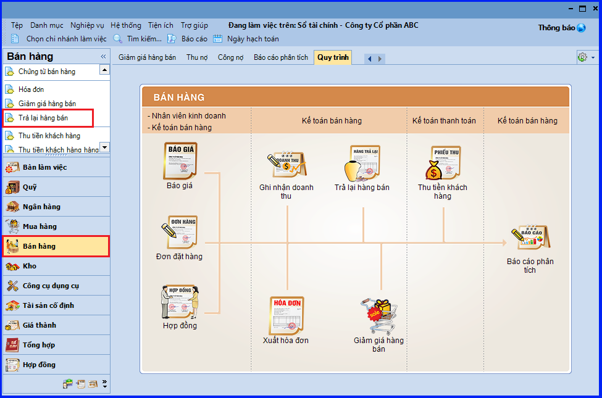
Task: Open the Tài sản cố định module
Action: [56, 305]
